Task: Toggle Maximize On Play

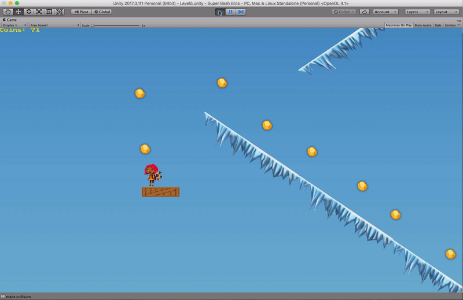Action: click(398, 25)
